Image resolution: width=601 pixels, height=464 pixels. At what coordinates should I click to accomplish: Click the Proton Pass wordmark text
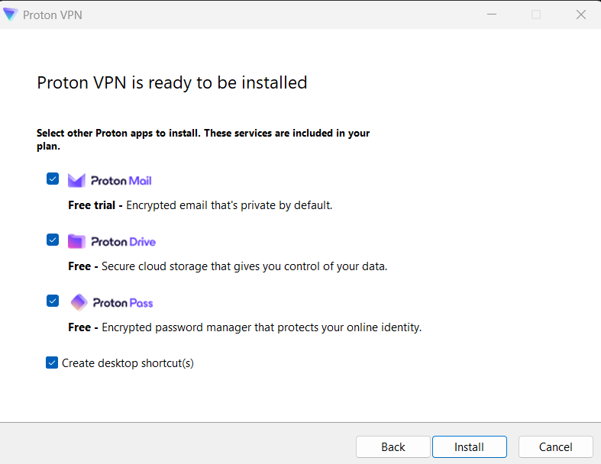[123, 303]
